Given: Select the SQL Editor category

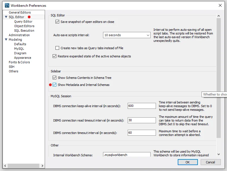Looking at the screenshot, I should click(16, 17).
